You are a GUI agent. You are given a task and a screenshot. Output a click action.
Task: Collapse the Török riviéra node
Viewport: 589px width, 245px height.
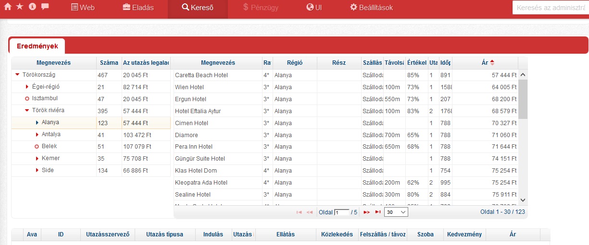click(x=27, y=110)
